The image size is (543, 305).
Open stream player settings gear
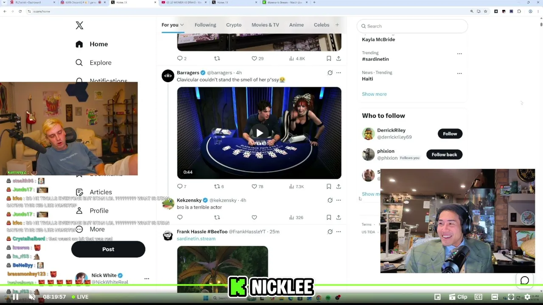click(x=527, y=297)
